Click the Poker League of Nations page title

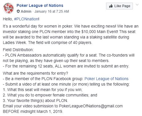click(40, 5)
